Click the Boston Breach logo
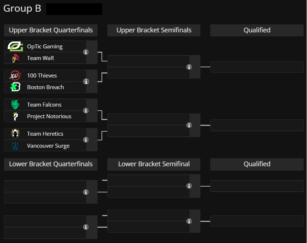Screen dimensions: 307x243 coord(15,87)
